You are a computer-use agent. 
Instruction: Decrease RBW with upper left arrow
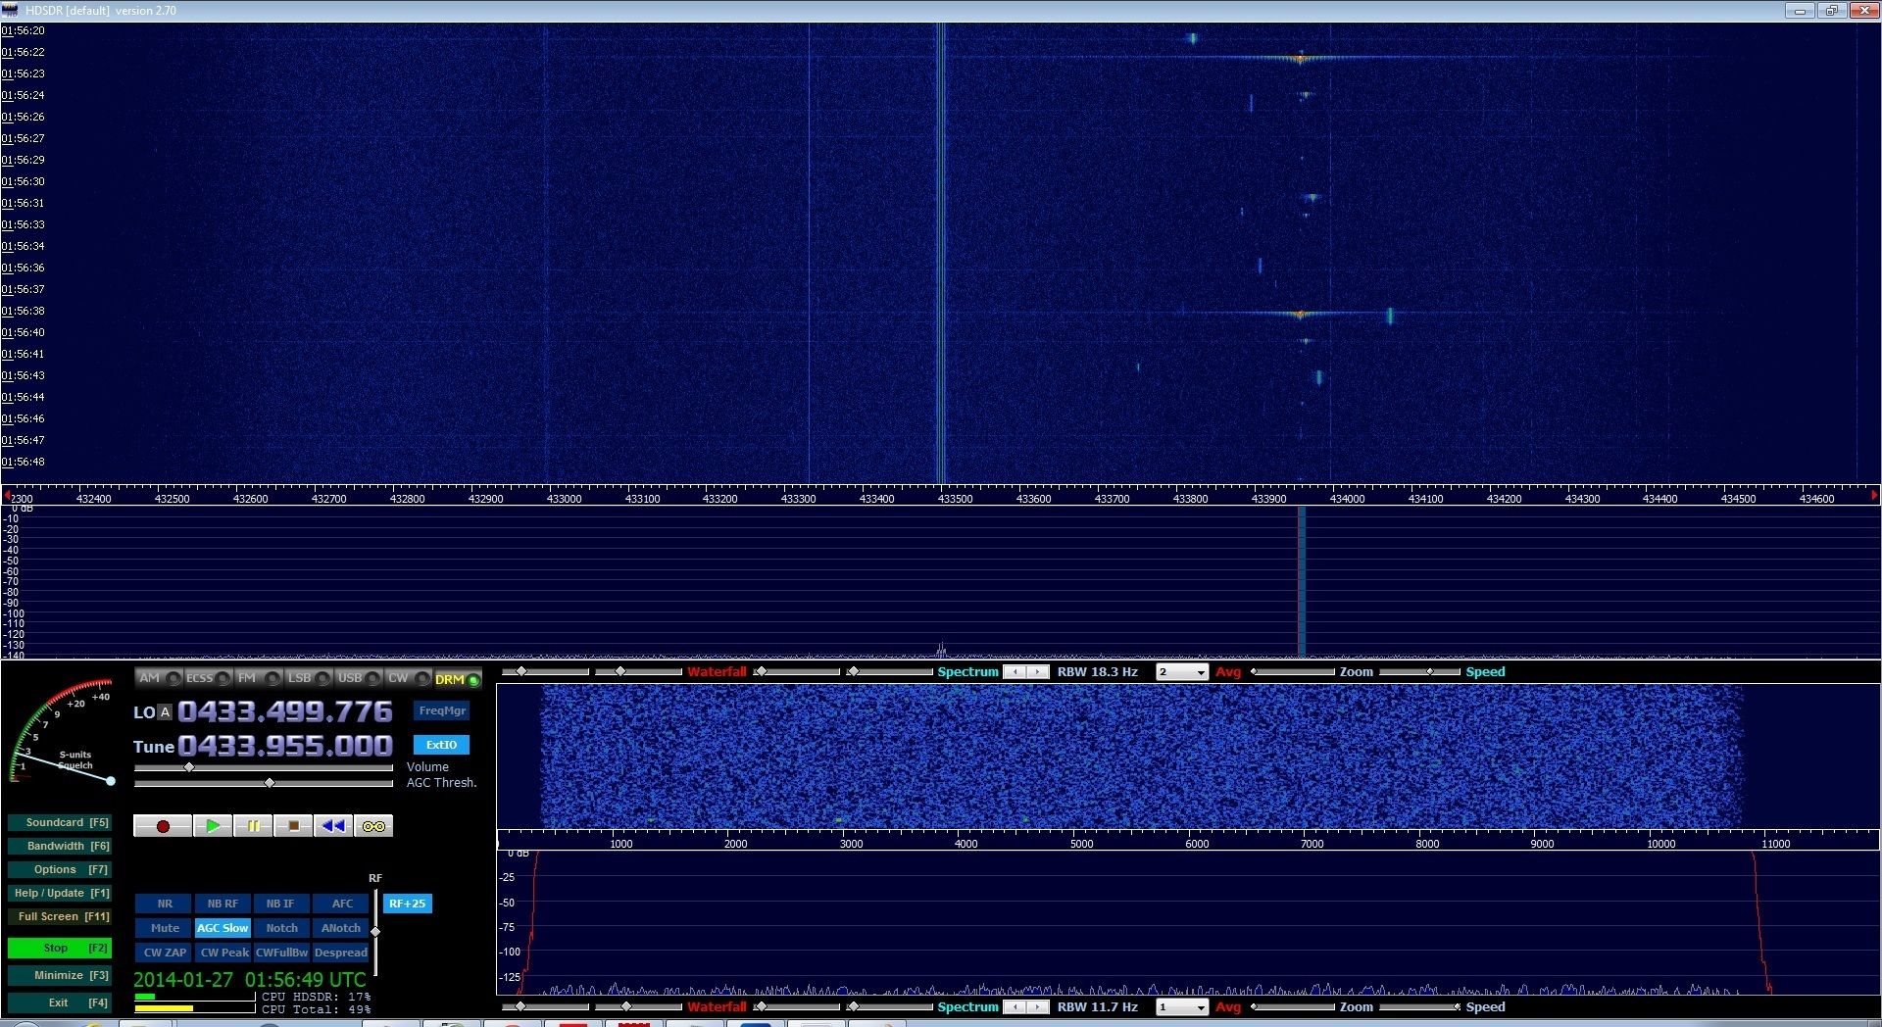(x=1015, y=672)
